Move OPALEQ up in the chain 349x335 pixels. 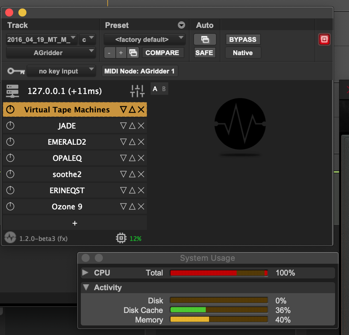pos(132,158)
